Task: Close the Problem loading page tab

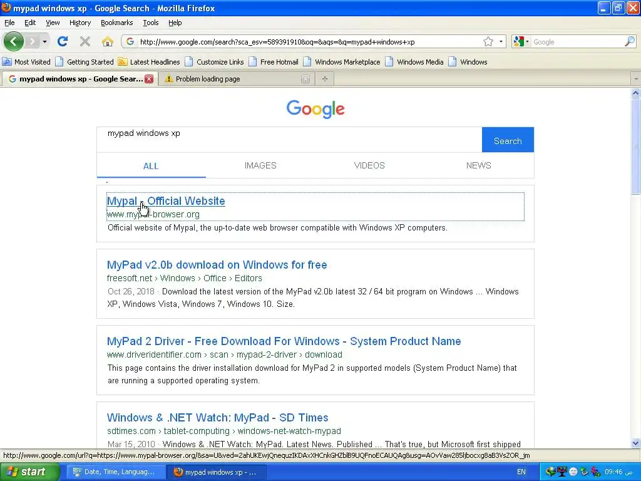Action: pos(305,79)
